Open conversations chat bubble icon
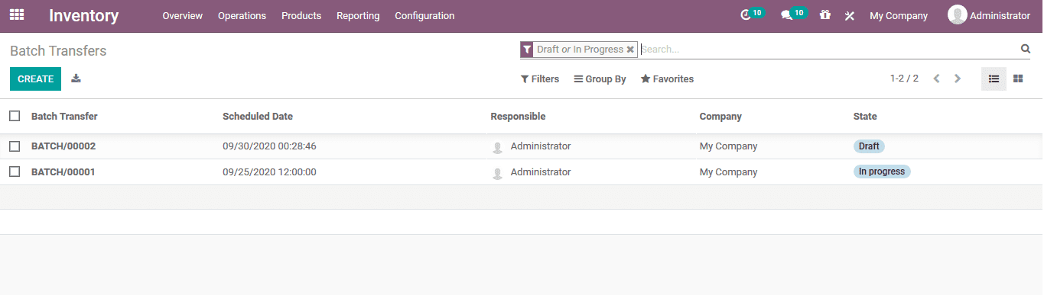Viewport: 1044px width, 295px height. (793, 14)
